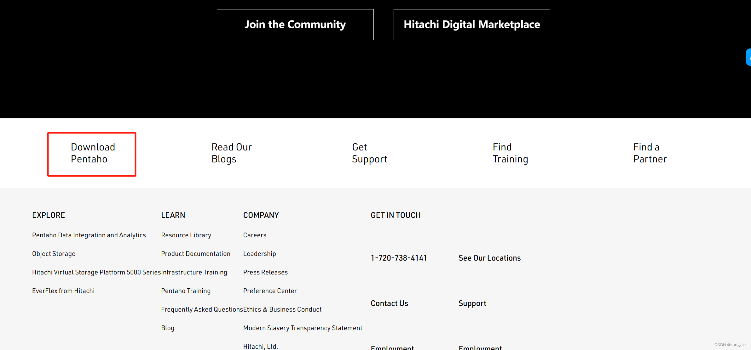751x350 pixels.
Task: Select Download Pentaho link
Action: coord(93,153)
